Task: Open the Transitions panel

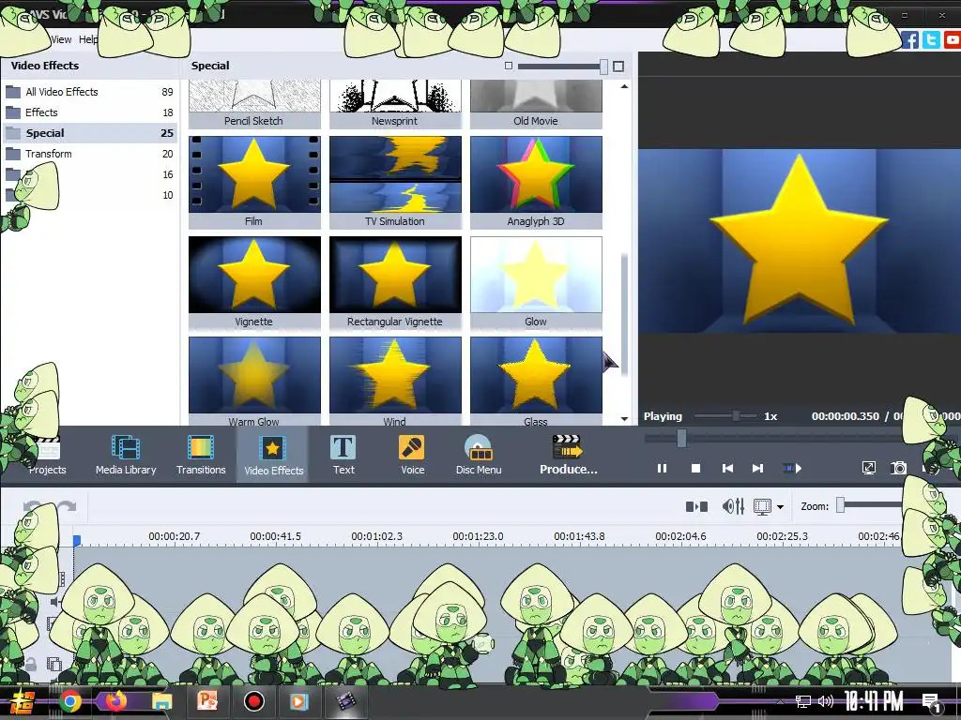Action: click(201, 455)
